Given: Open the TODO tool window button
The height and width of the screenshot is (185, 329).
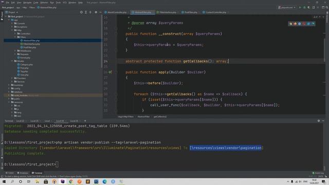Looking at the screenshot, I should (10, 173).
